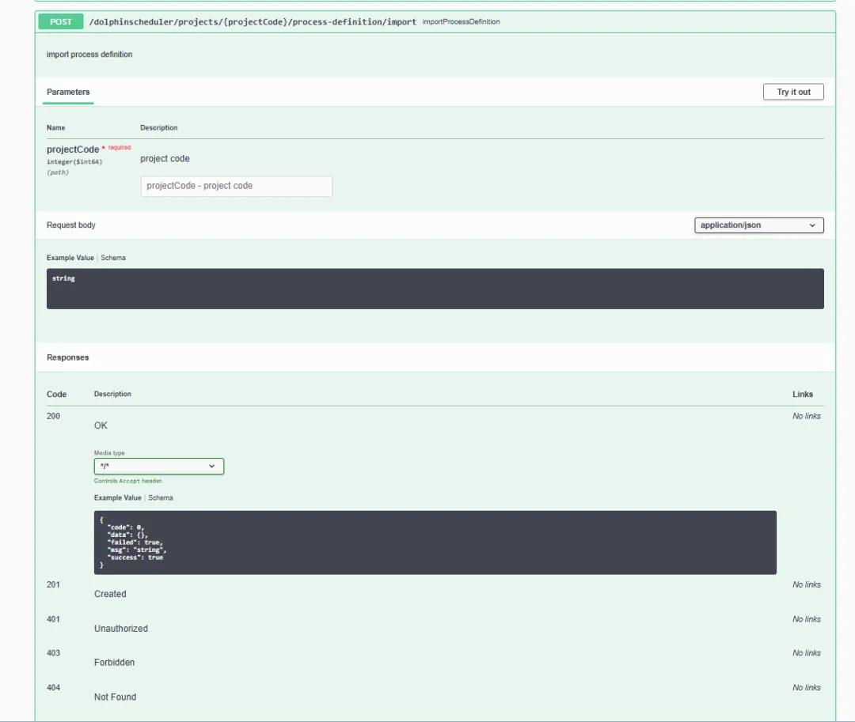Viewport: 855px width, 722px height.
Task: Click the Unauthorized response description
Action: coord(121,629)
